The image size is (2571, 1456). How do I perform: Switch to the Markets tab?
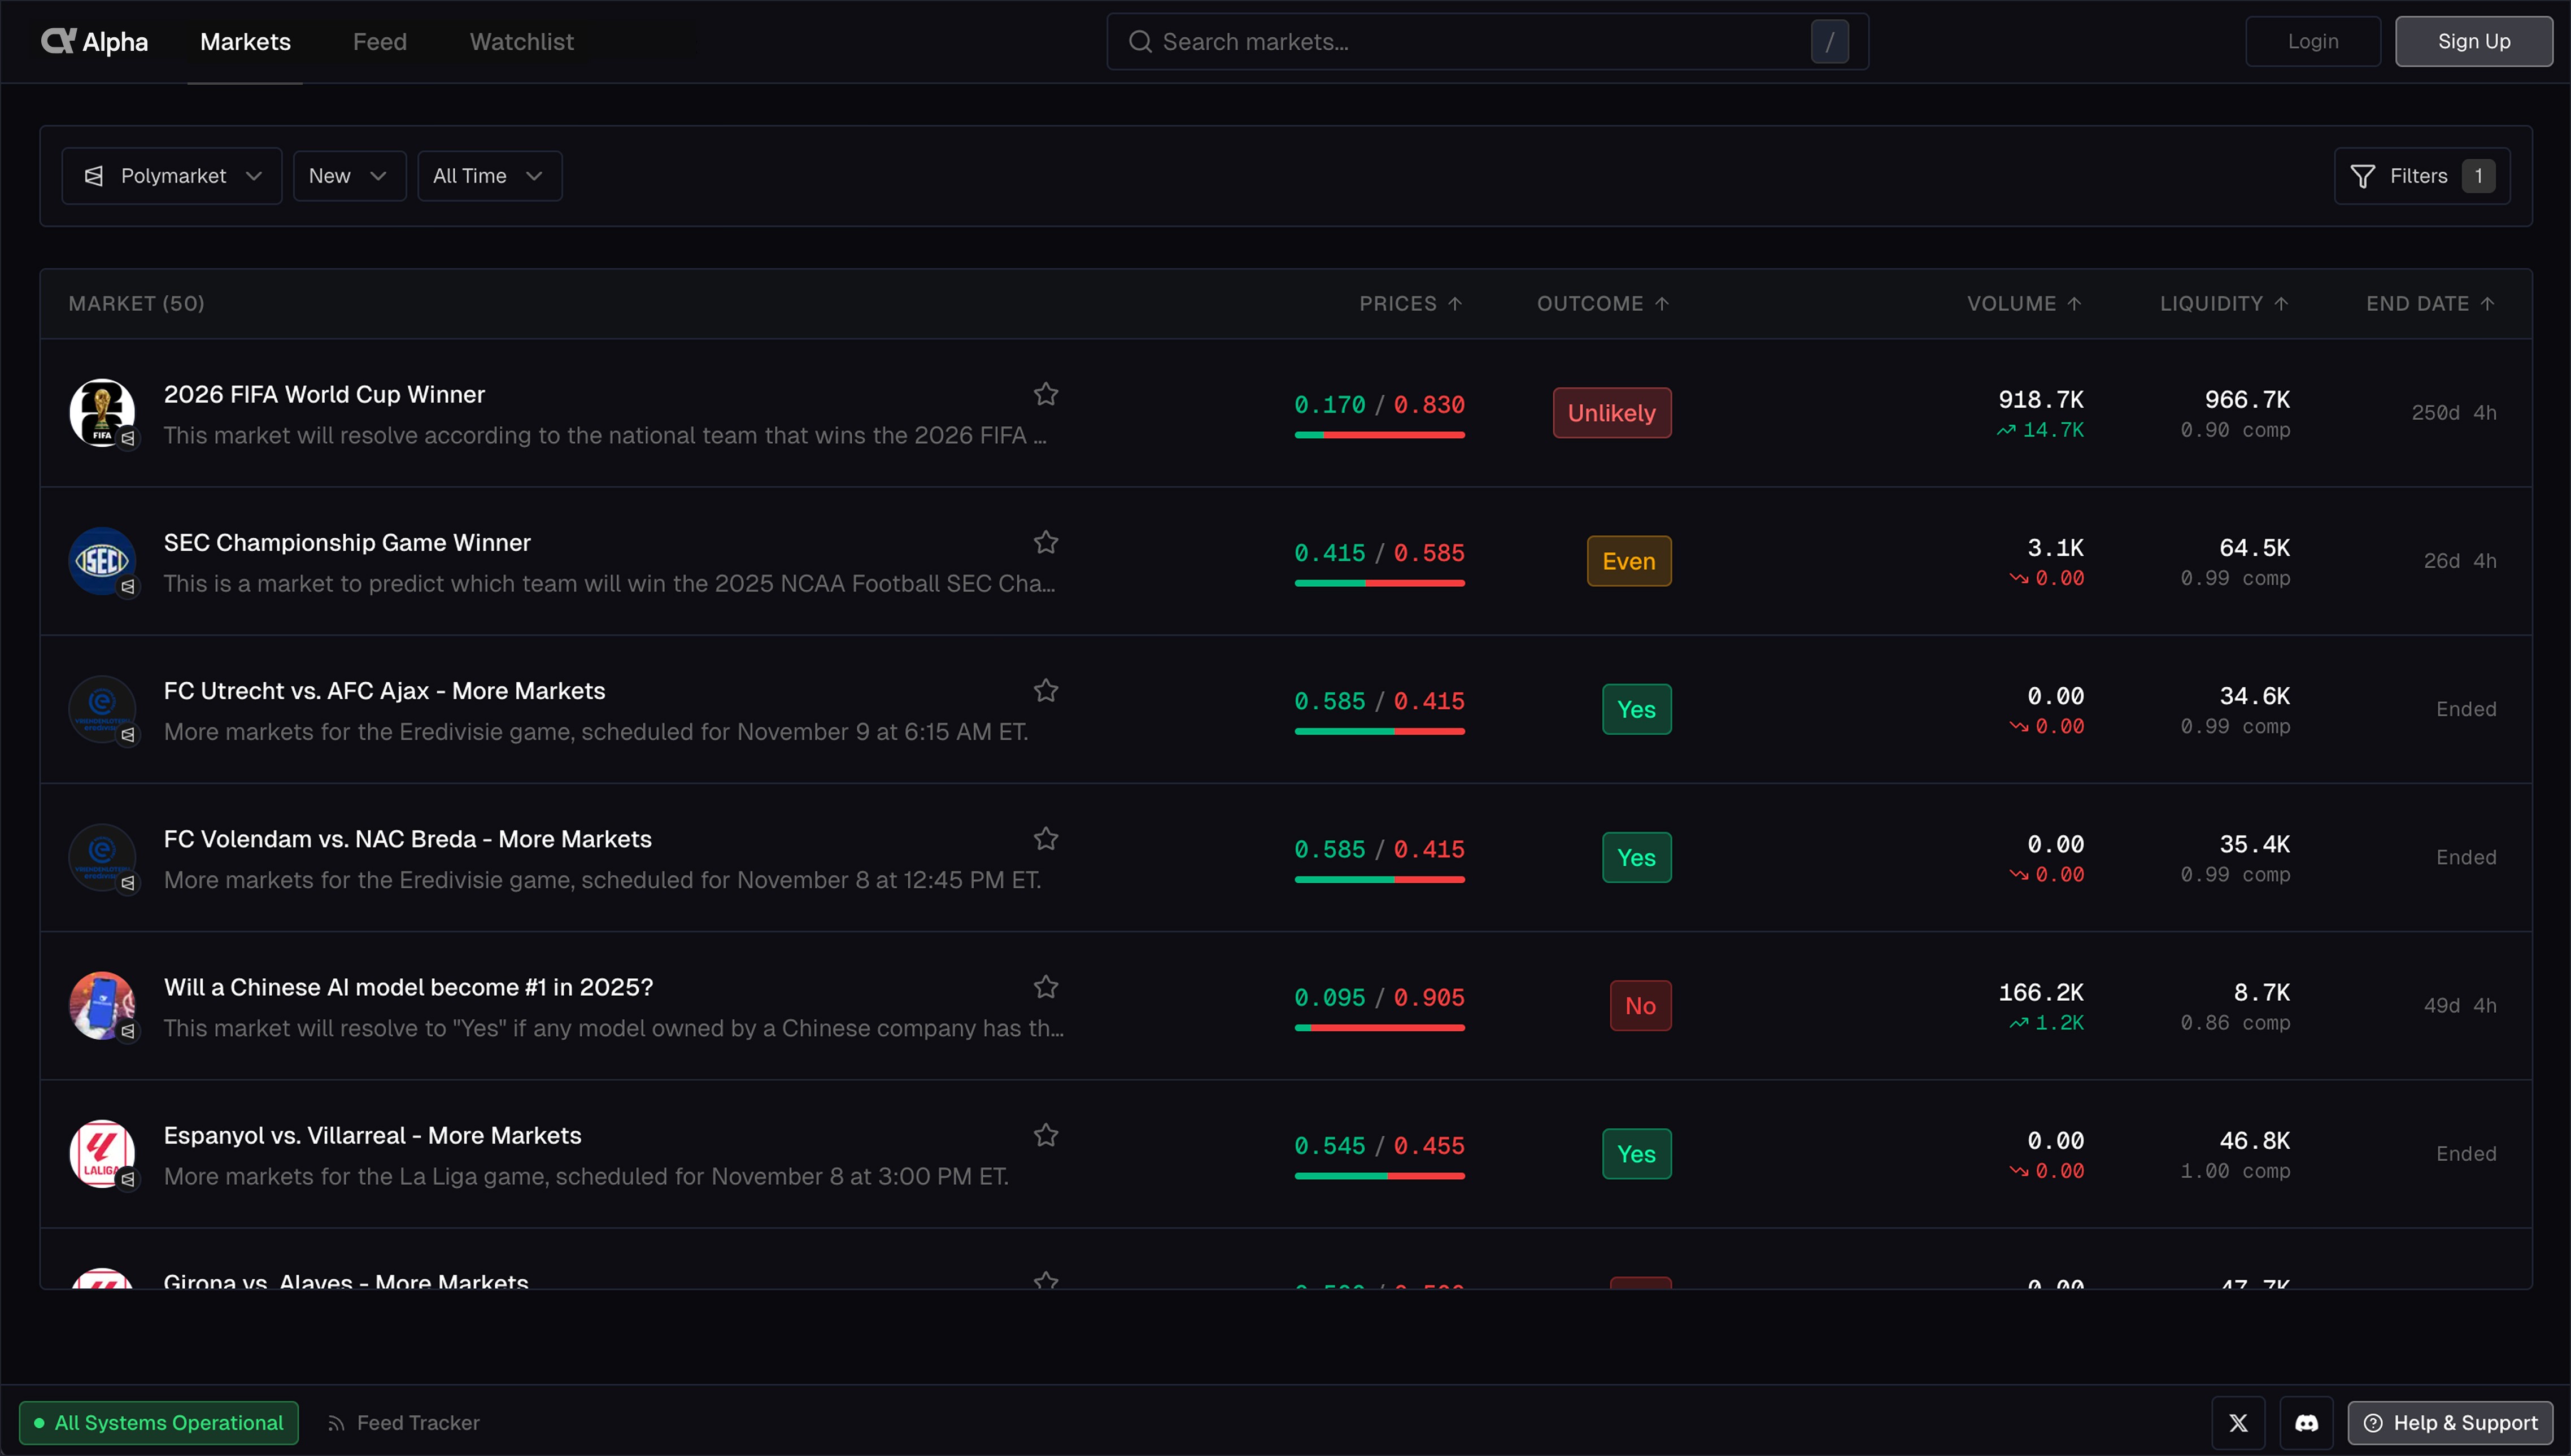click(245, 41)
